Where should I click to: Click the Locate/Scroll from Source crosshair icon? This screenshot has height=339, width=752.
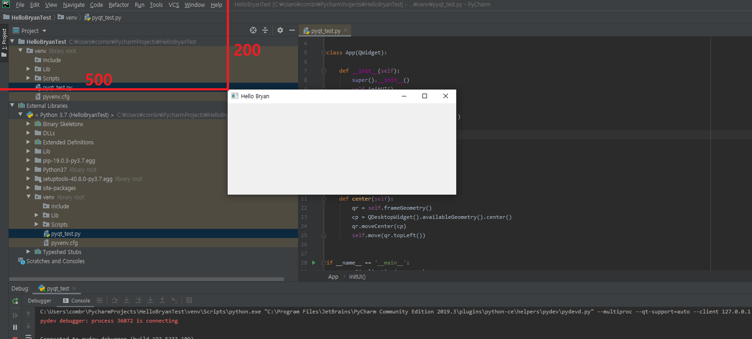253,30
